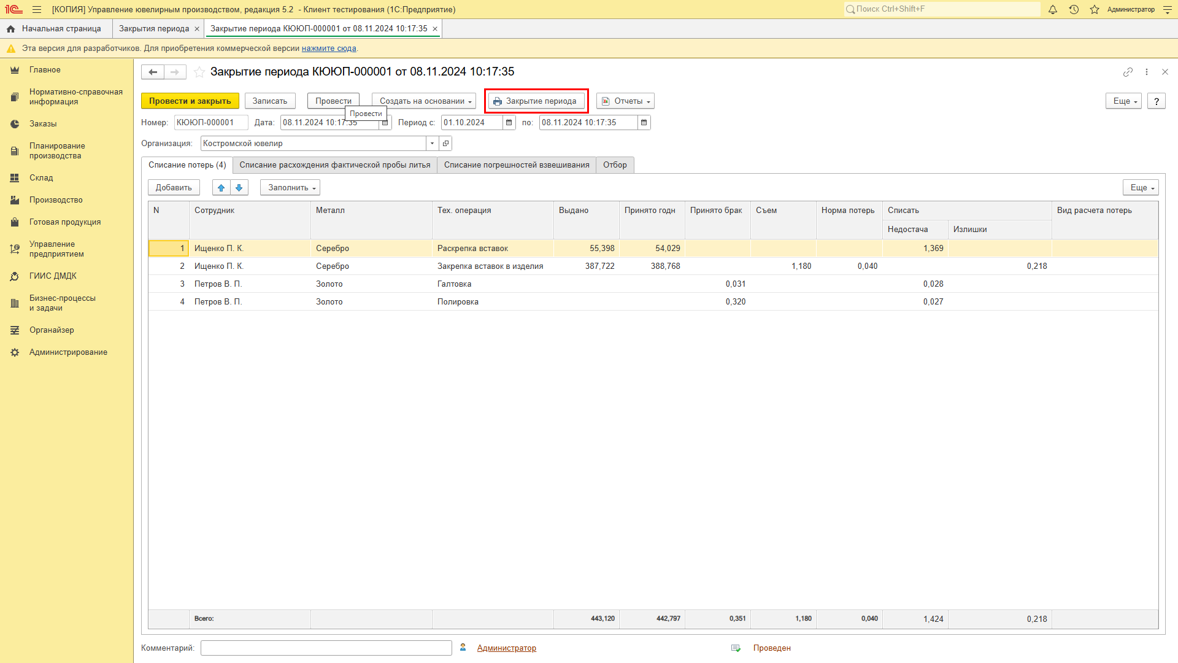Click the Номер field

coord(211,123)
